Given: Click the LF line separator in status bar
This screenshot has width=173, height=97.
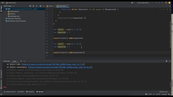Looking at the screenshot, I should click(x=154, y=94).
